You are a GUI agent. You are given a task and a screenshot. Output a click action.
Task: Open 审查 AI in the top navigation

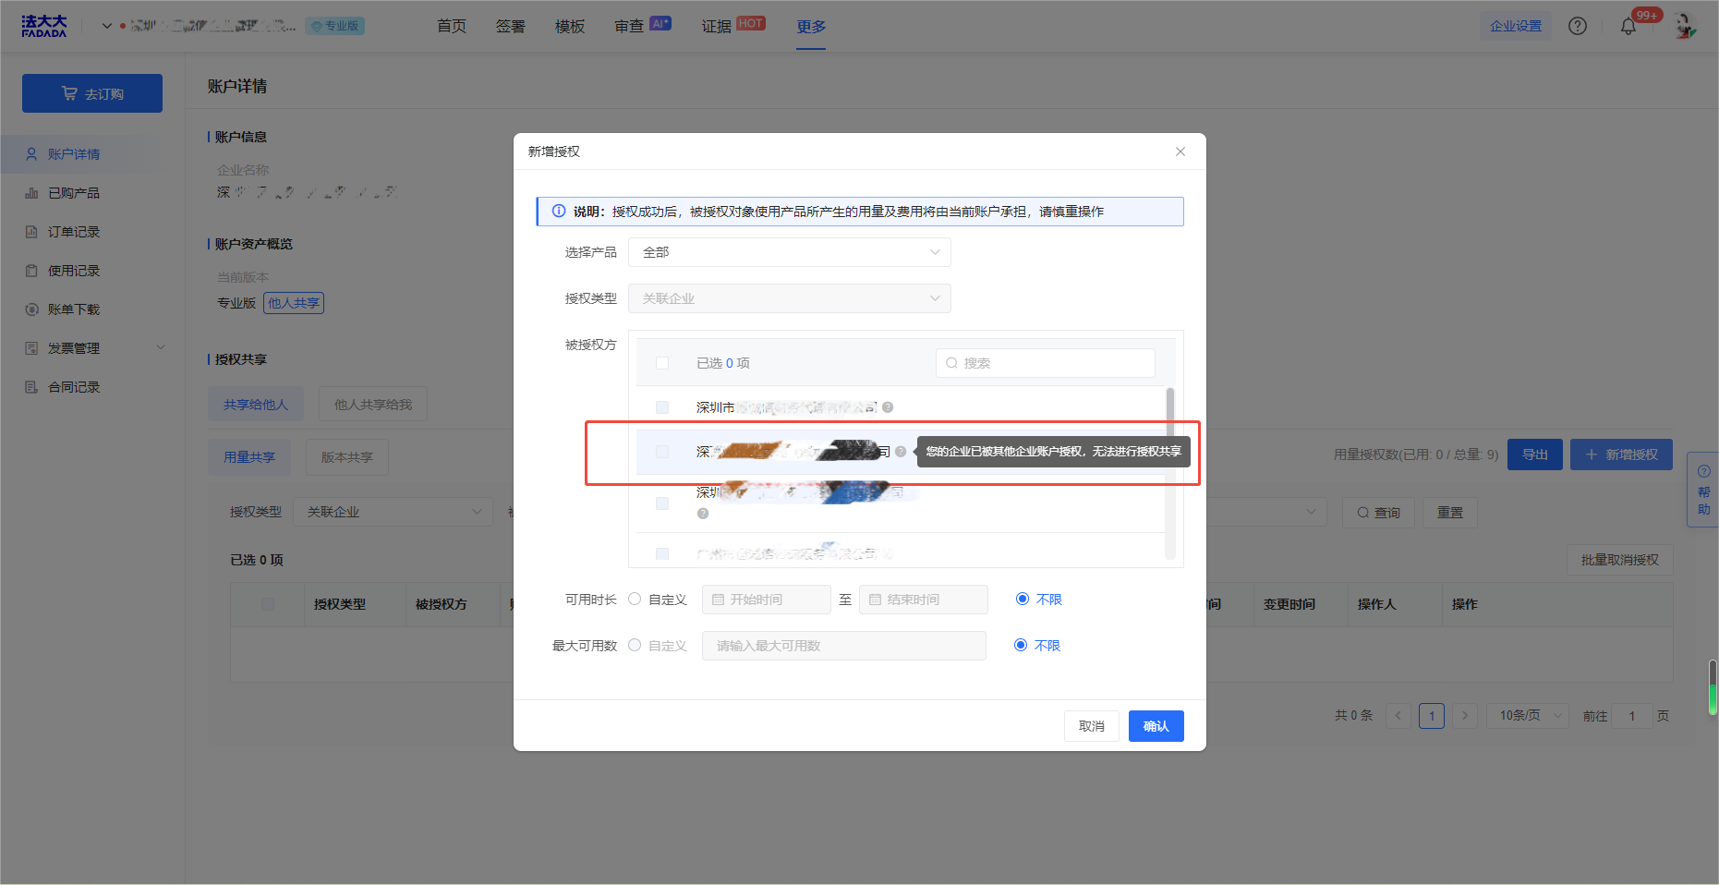pos(643,26)
